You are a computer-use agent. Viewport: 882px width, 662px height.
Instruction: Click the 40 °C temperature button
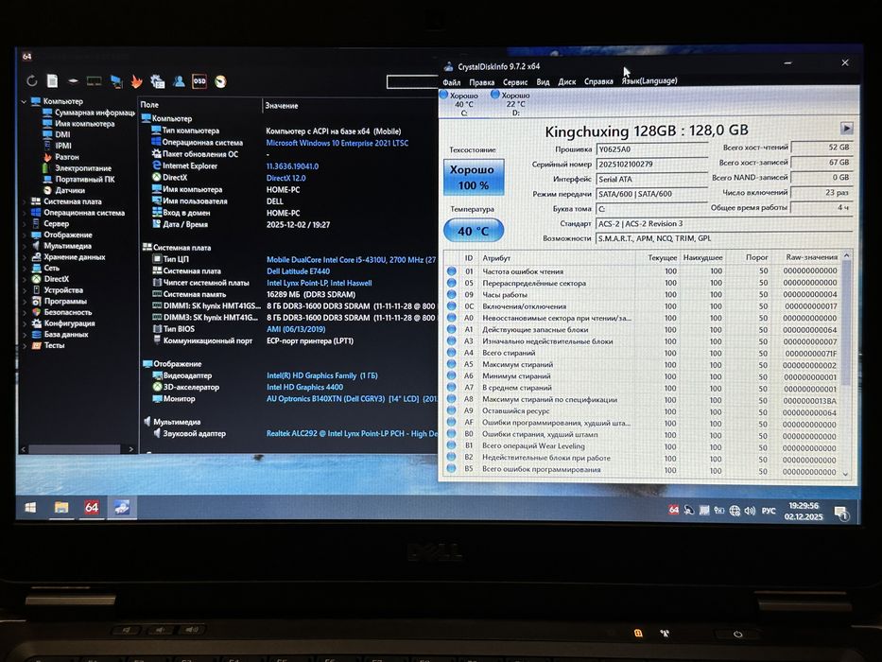coord(474,231)
